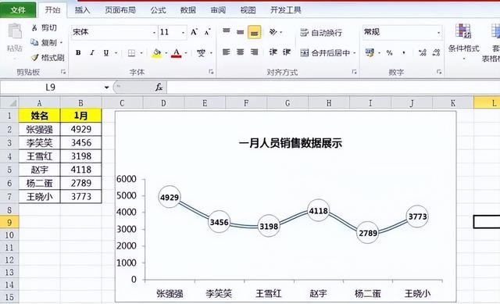Select cell containing 张强强
Viewport: 500px width, 304px height.
point(39,129)
